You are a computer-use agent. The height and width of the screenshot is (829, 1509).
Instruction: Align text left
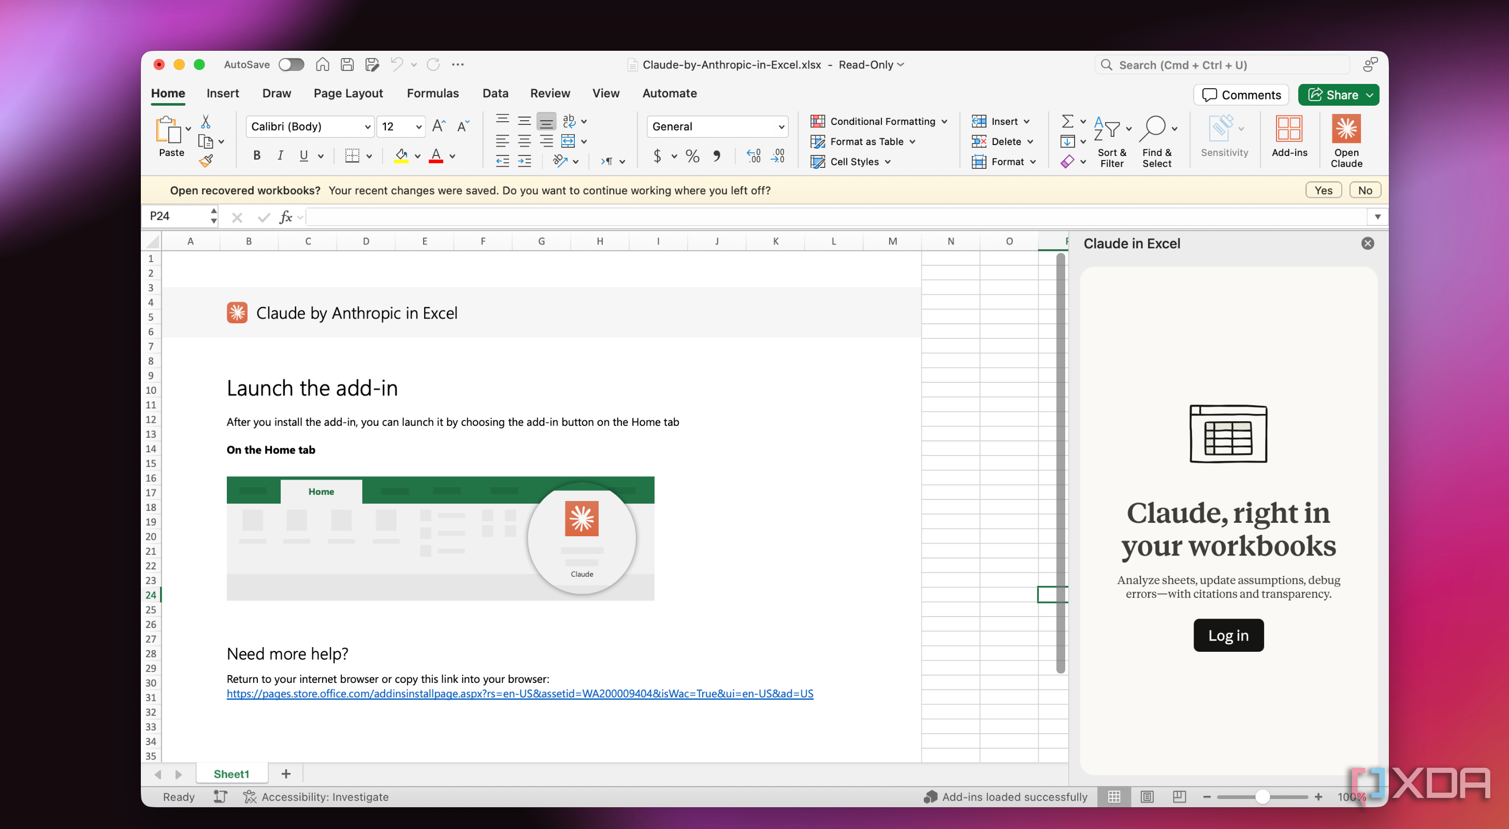pos(502,141)
